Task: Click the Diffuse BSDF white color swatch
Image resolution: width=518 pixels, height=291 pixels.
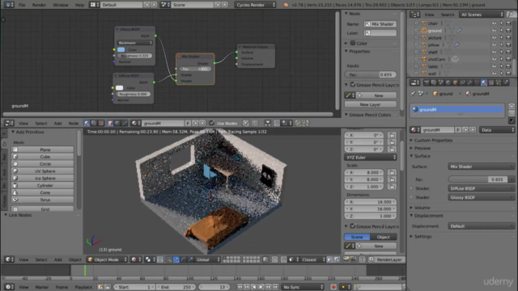Action: coord(119,88)
